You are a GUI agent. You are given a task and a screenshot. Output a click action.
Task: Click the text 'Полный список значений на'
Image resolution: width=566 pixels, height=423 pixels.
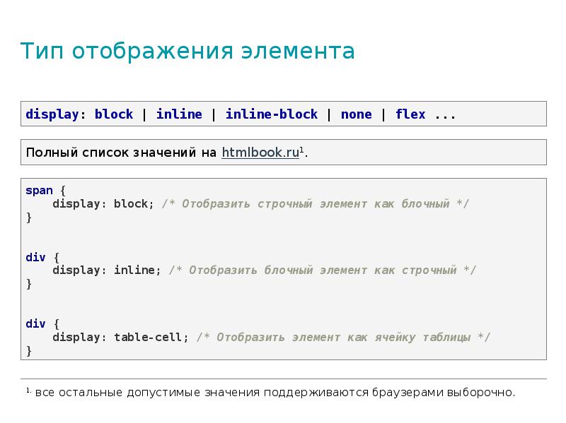121,153
